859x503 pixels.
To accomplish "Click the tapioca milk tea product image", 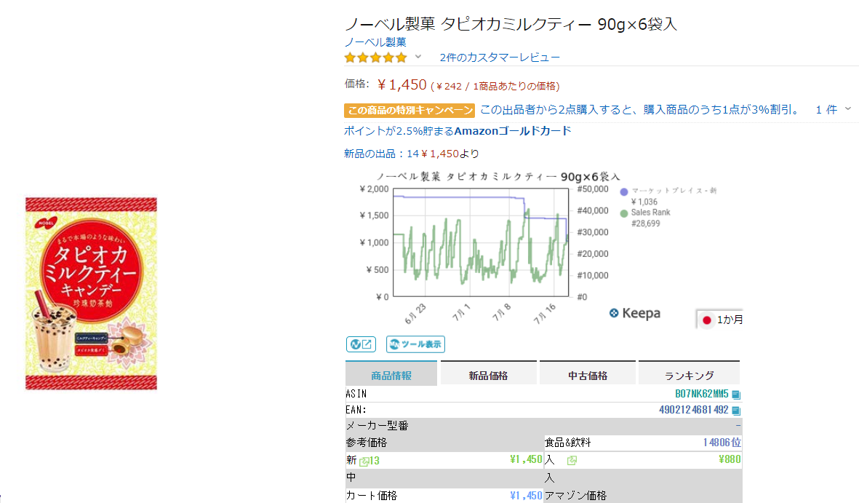I will [x=91, y=293].
